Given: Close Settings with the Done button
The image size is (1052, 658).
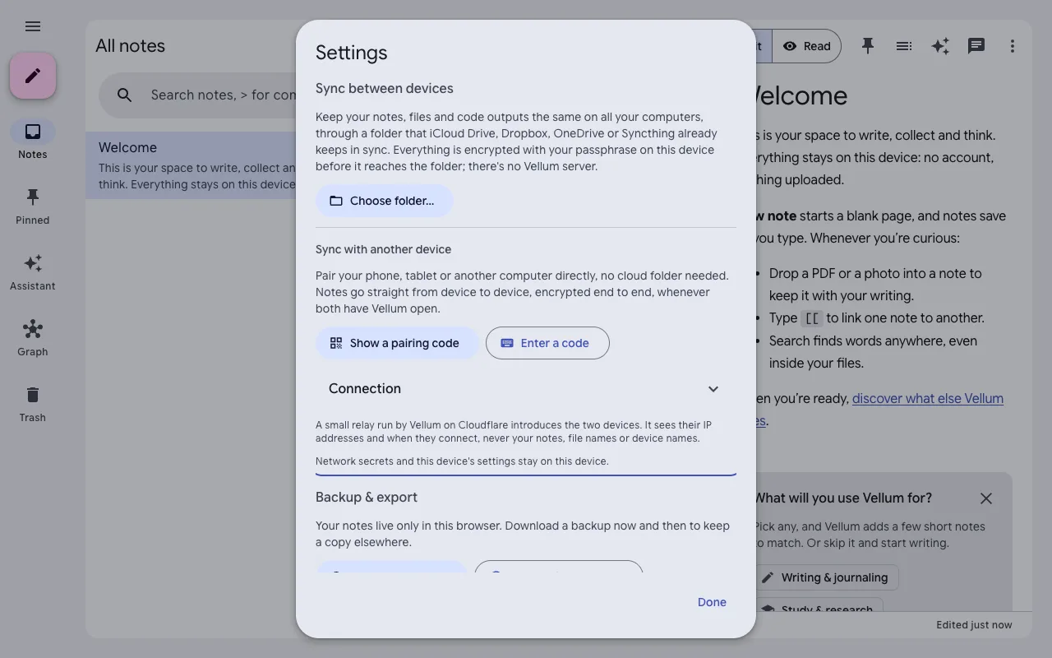Looking at the screenshot, I should [712, 602].
